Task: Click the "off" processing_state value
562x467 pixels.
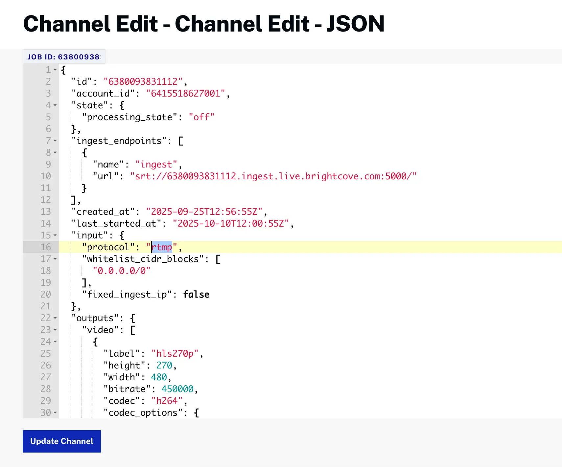Action: click(x=202, y=117)
